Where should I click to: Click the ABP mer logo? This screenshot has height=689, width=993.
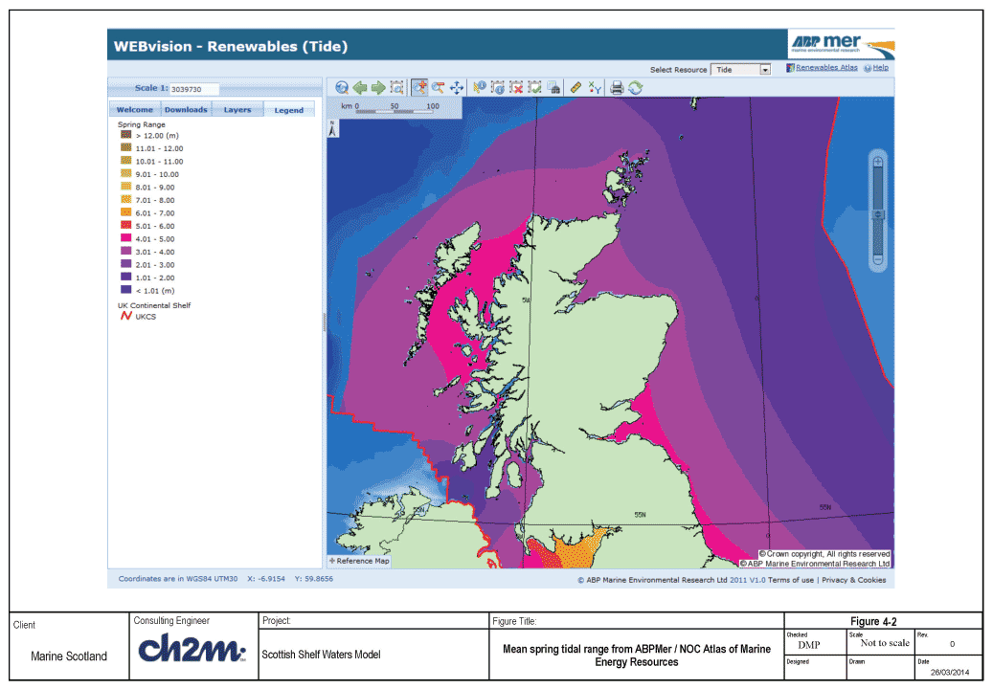pos(841,44)
